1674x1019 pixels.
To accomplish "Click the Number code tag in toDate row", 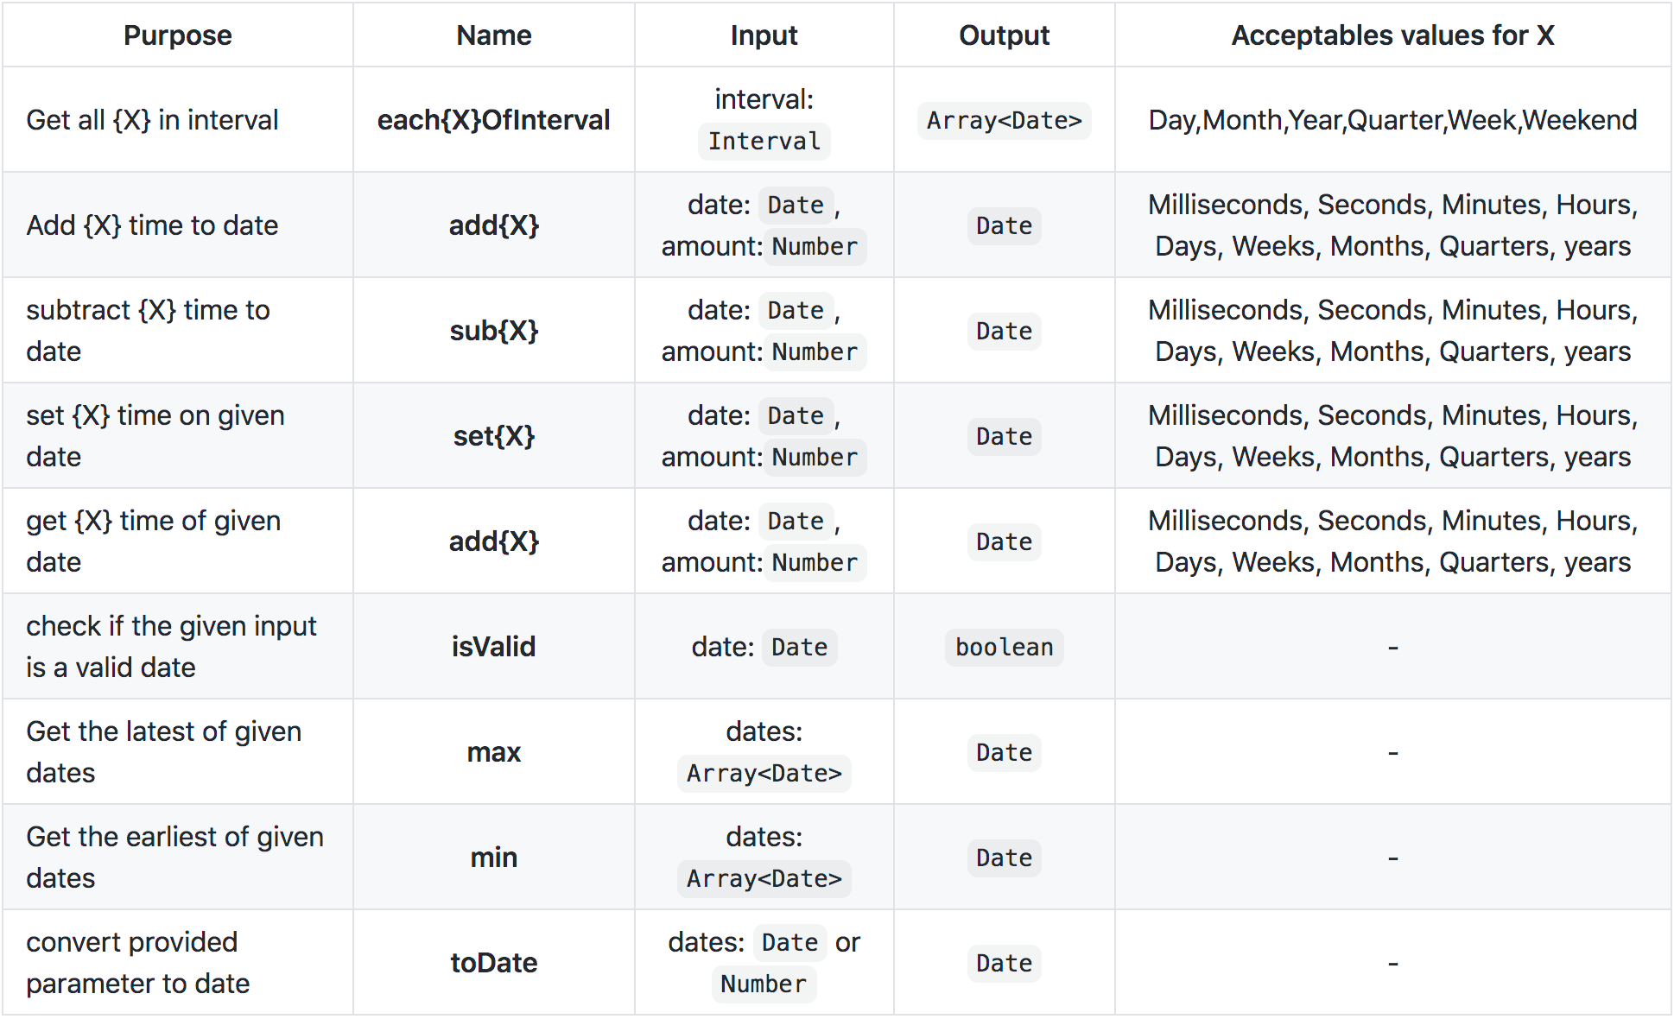I will [764, 984].
